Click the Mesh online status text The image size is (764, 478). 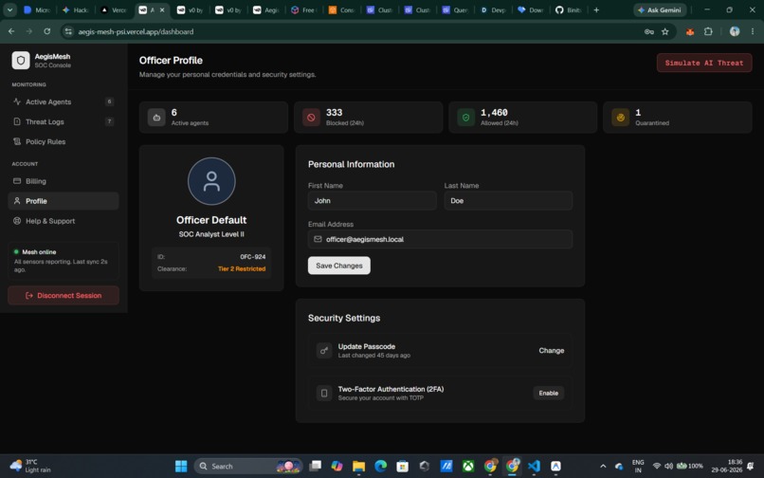pos(39,251)
